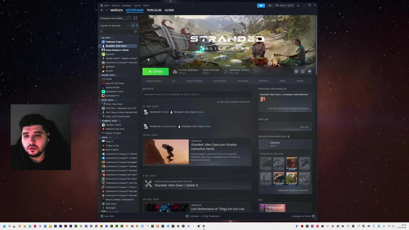Click friend avatar under Oynayan Arkadaşlar
This screenshot has width=409, height=230.
tap(263, 99)
